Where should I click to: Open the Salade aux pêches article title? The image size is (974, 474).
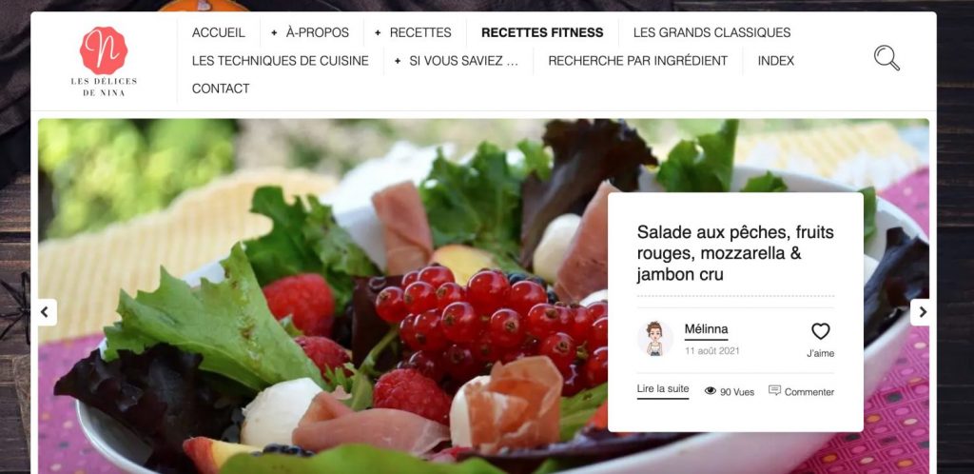click(x=735, y=253)
